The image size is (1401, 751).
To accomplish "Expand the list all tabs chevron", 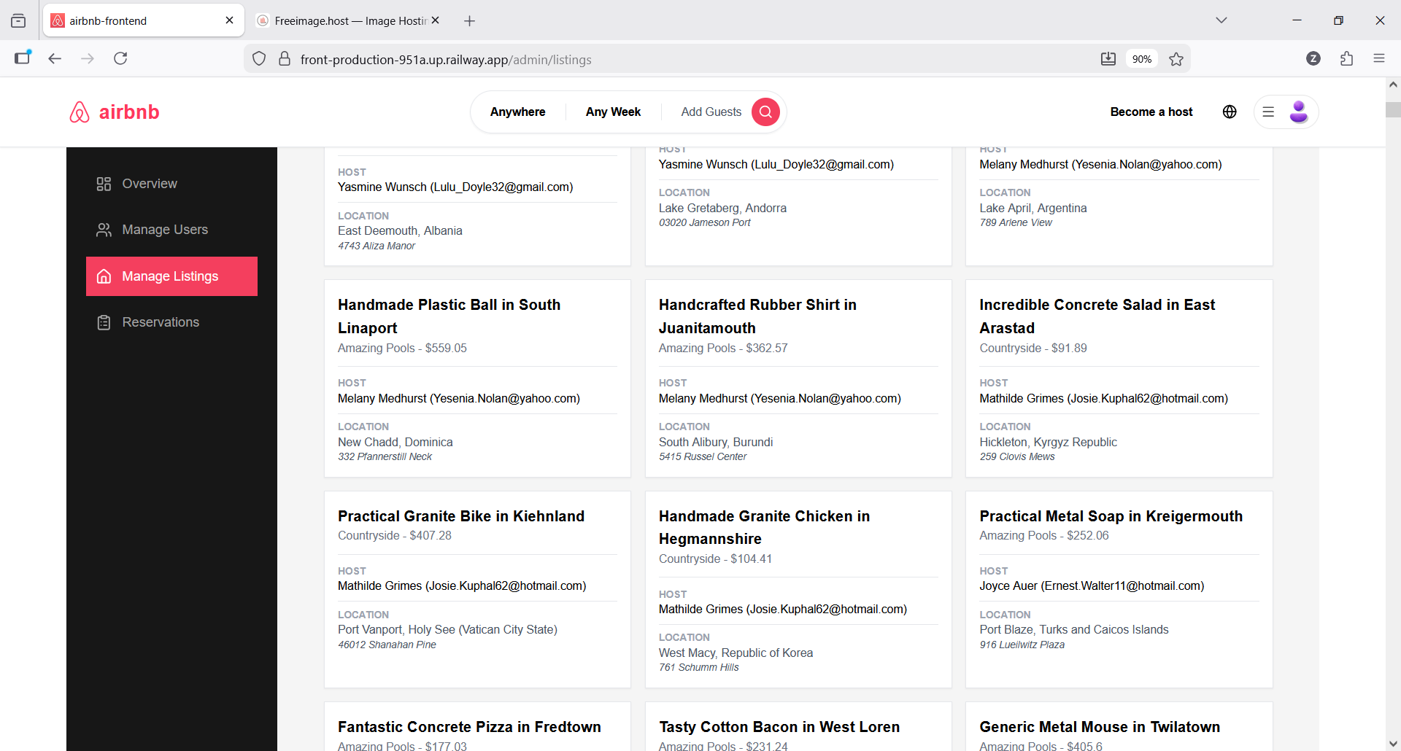I will 1221,20.
